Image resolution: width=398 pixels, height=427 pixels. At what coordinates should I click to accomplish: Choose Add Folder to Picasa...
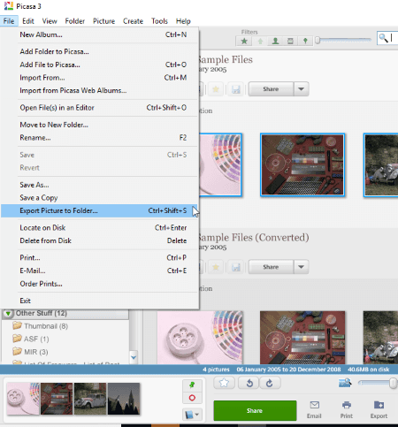tap(99, 51)
